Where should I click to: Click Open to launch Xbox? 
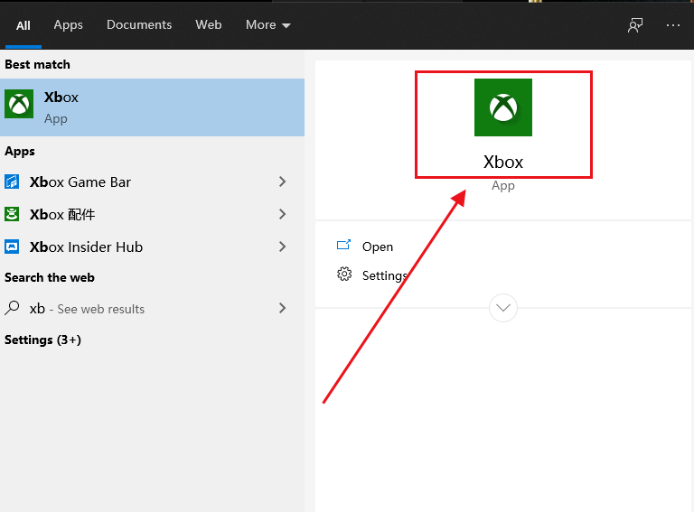coord(377,247)
